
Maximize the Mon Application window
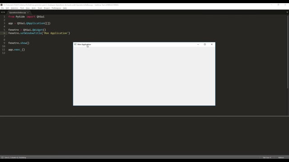(x=205, y=44)
